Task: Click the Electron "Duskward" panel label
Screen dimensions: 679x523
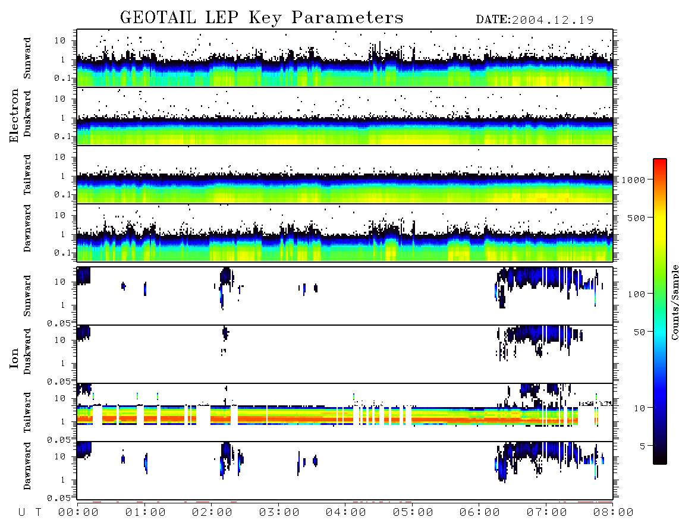Action: coord(27,114)
